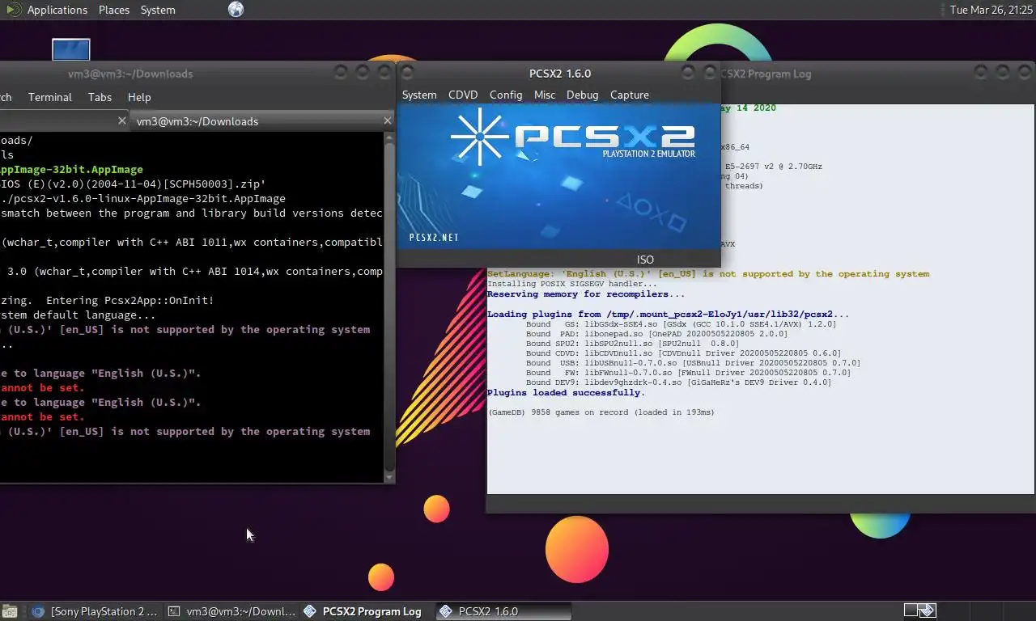Open the Capture menu in PCSX2

click(x=630, y=95)
